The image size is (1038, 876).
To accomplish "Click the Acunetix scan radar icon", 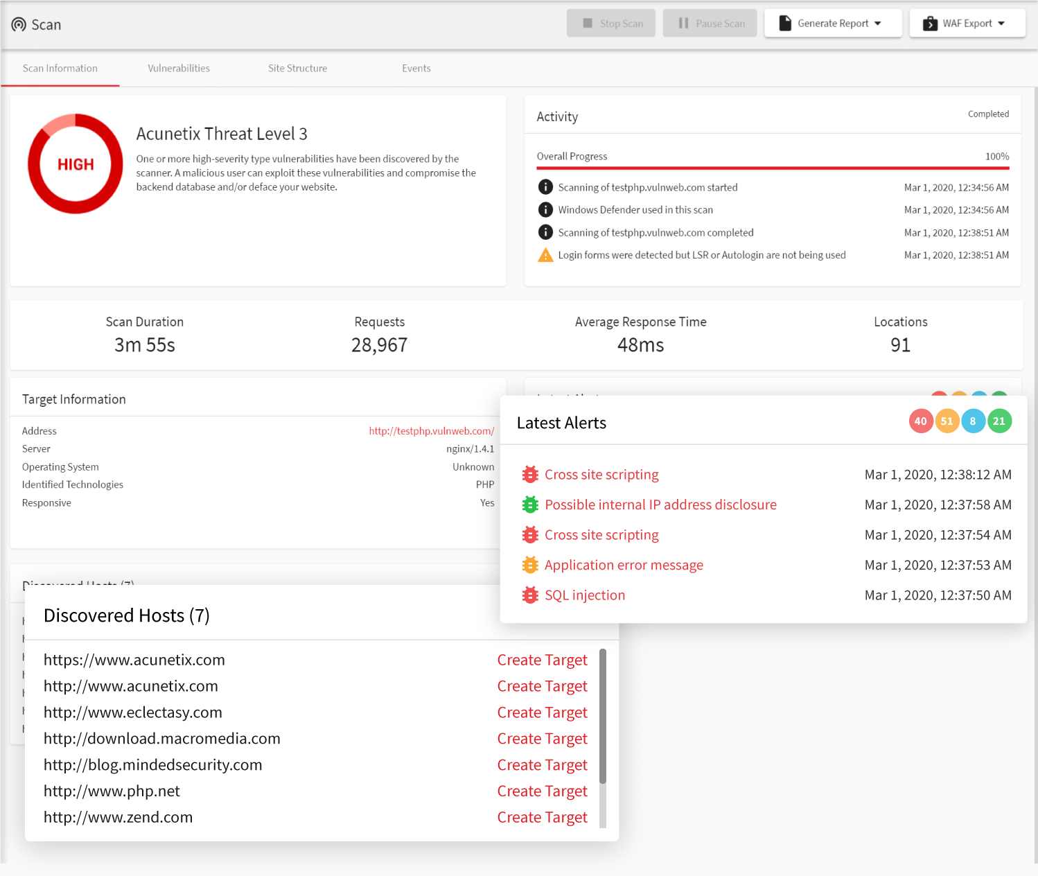I will (18, 24).
